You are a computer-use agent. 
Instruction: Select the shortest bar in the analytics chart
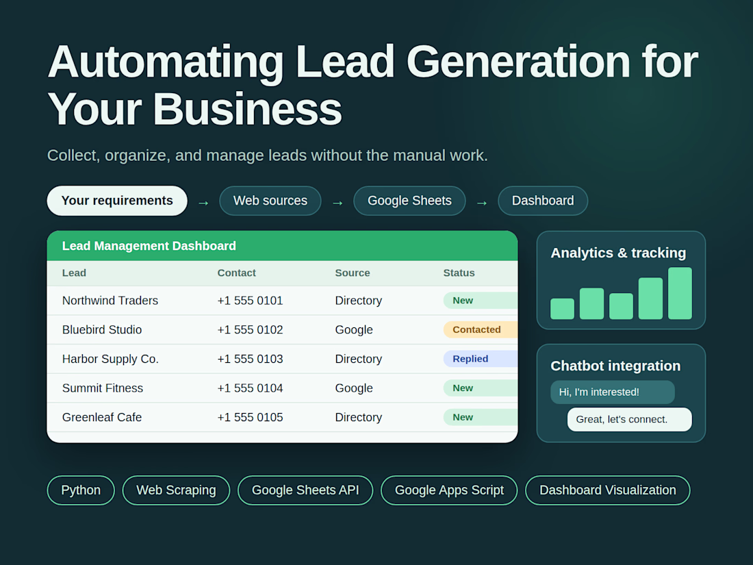coord(562,309)
